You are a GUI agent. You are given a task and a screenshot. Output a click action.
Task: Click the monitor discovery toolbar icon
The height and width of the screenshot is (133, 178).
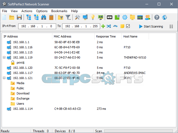tap(85, 17)
